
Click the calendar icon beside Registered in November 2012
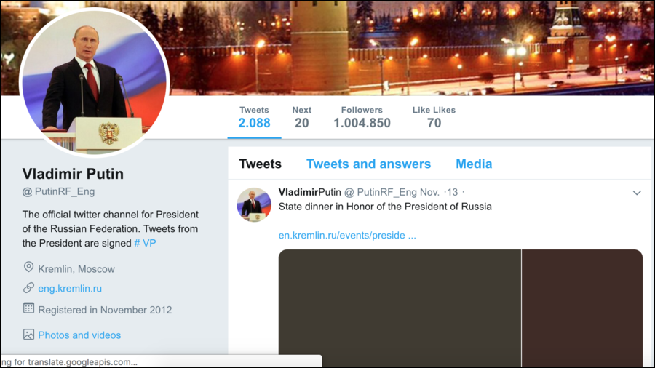click(28, 308)
